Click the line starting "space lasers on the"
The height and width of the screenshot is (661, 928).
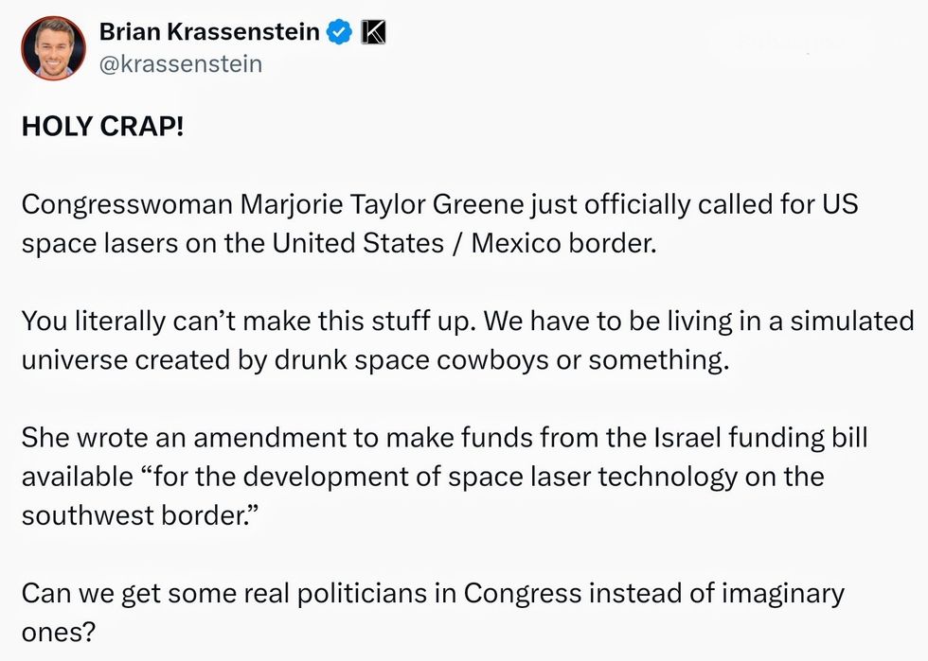(x=142, y=242)
